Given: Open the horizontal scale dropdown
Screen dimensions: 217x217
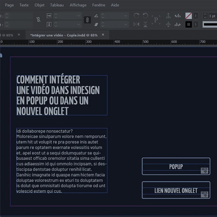Looking at the screenshot, I should tap(79, 16).
